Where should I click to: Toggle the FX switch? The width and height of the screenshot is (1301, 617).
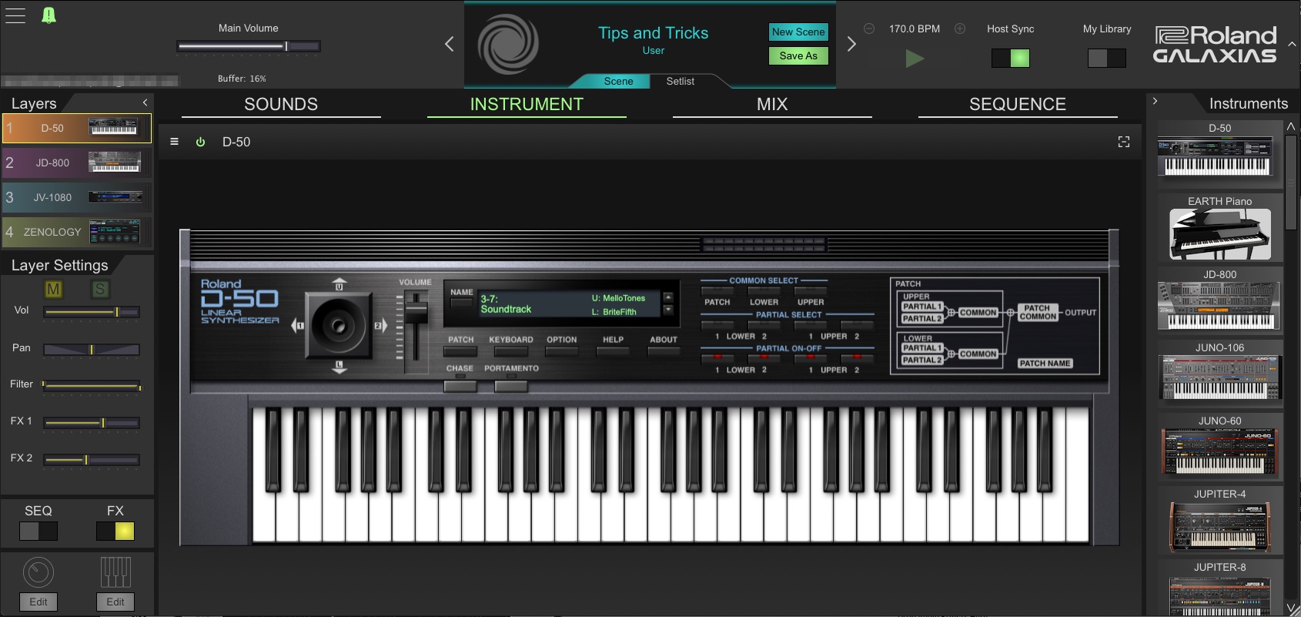point(115,531)
